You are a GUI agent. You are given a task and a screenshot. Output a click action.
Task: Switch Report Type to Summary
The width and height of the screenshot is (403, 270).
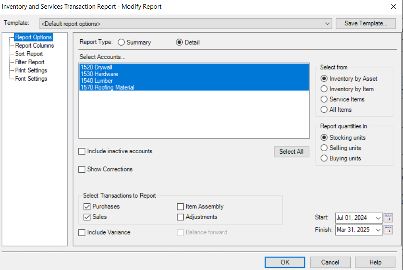coord(121,42)
